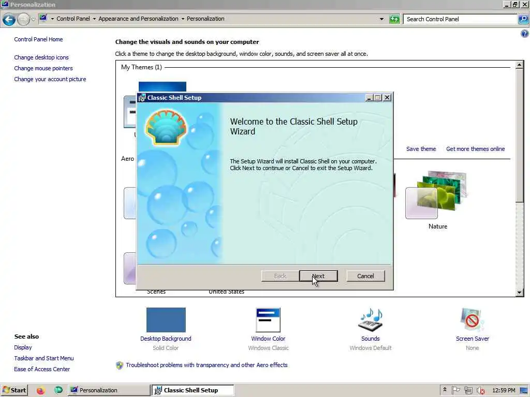Click the Classic Shell Setup title bar icon
This screenshot has height=397, width=530.
pos(142,98)
